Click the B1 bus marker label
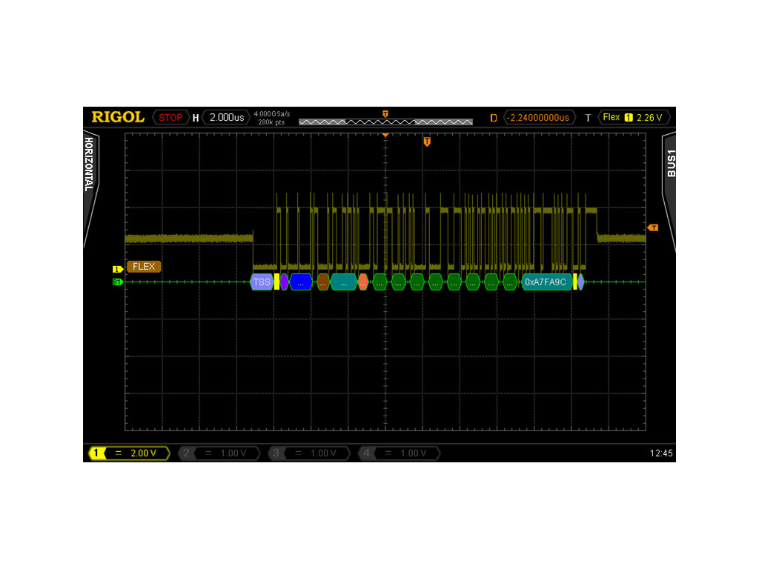This screenshot has height=569, width=759. pos(116,282)
